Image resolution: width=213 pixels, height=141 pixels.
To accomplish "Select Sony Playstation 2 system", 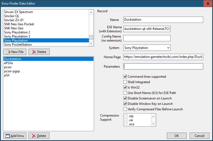I will (x=46, y=32).
